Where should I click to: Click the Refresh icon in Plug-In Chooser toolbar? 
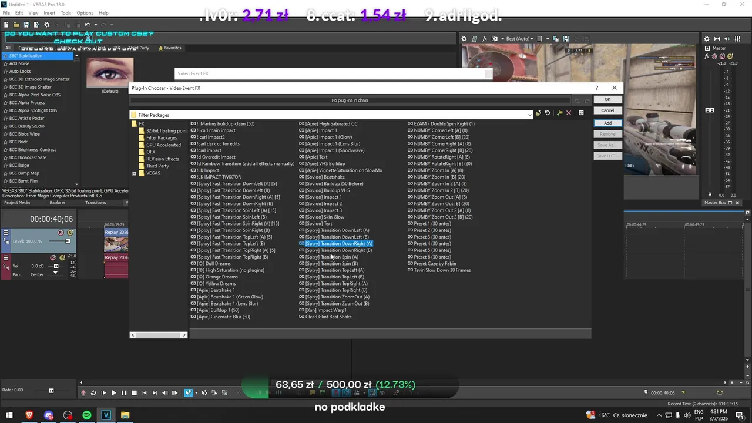coord(548,113)
